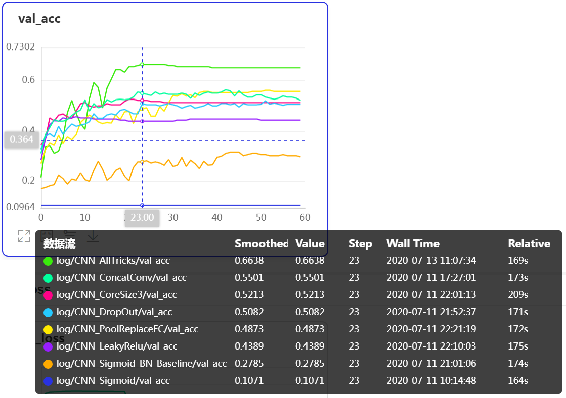The width and height of the screenshot is (566, 398).
Task: Click wall time 2020-07-11 17:27:01
Action: coord(431,278)
